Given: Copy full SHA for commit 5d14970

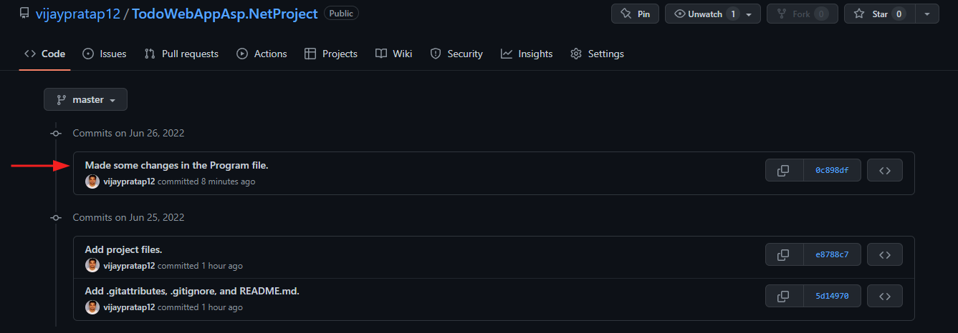Looking at the screenshot, I should 785,296.
